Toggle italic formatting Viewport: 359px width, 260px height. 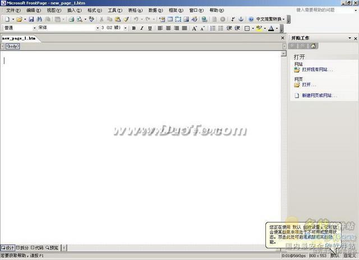click(142, 28)
